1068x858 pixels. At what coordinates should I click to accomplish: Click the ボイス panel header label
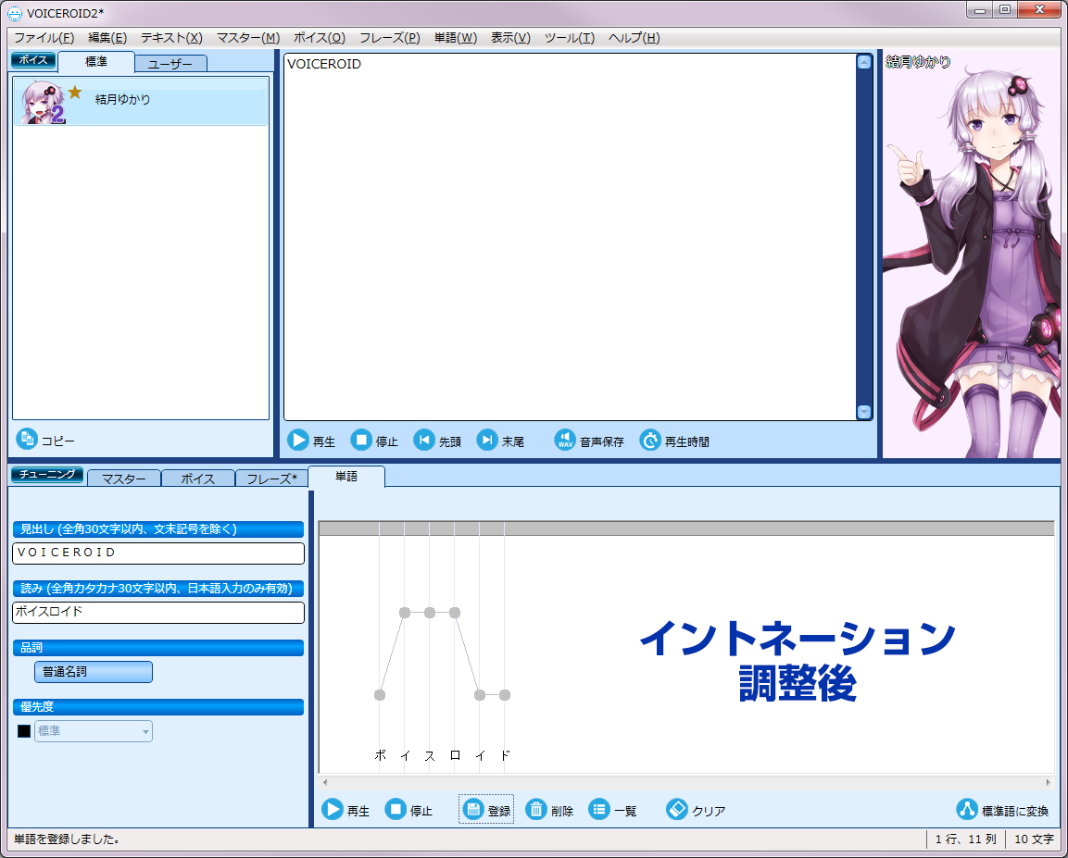click(x=33, y=60)
